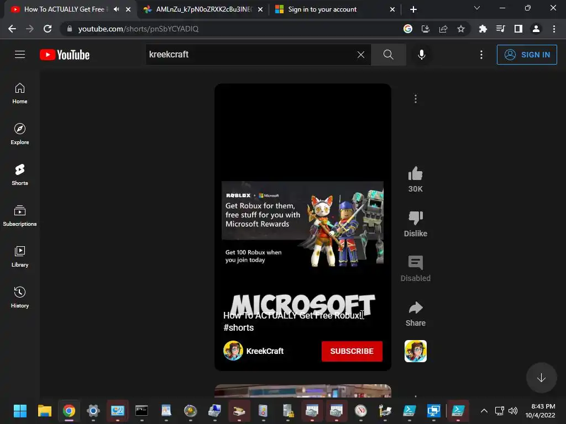Go to the next short with down arrow

coord(541,378)
